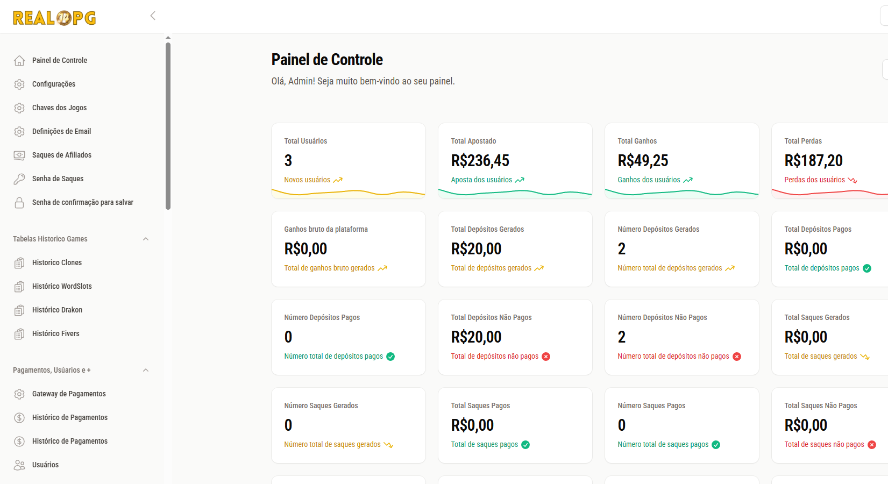The image size is (888, 484).
Task: Click the key icon for Senha de Saques
Action: click(x=19, y=179)
